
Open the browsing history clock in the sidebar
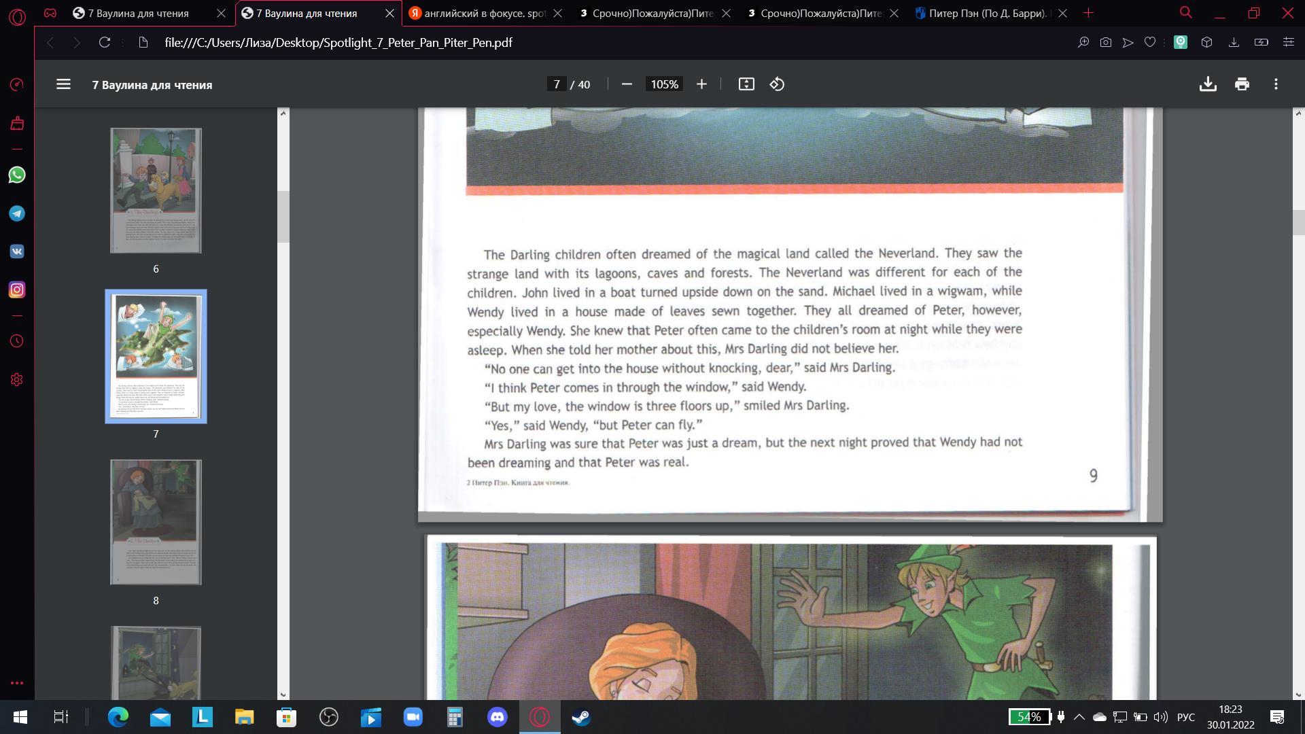point(17,341)
